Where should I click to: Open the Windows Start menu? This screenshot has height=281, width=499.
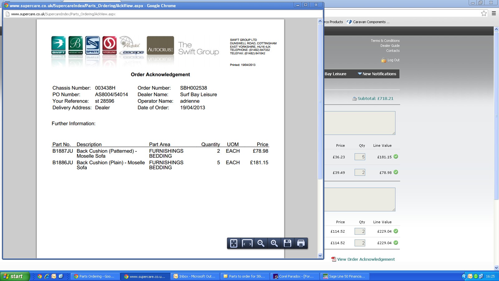(15, 276)
